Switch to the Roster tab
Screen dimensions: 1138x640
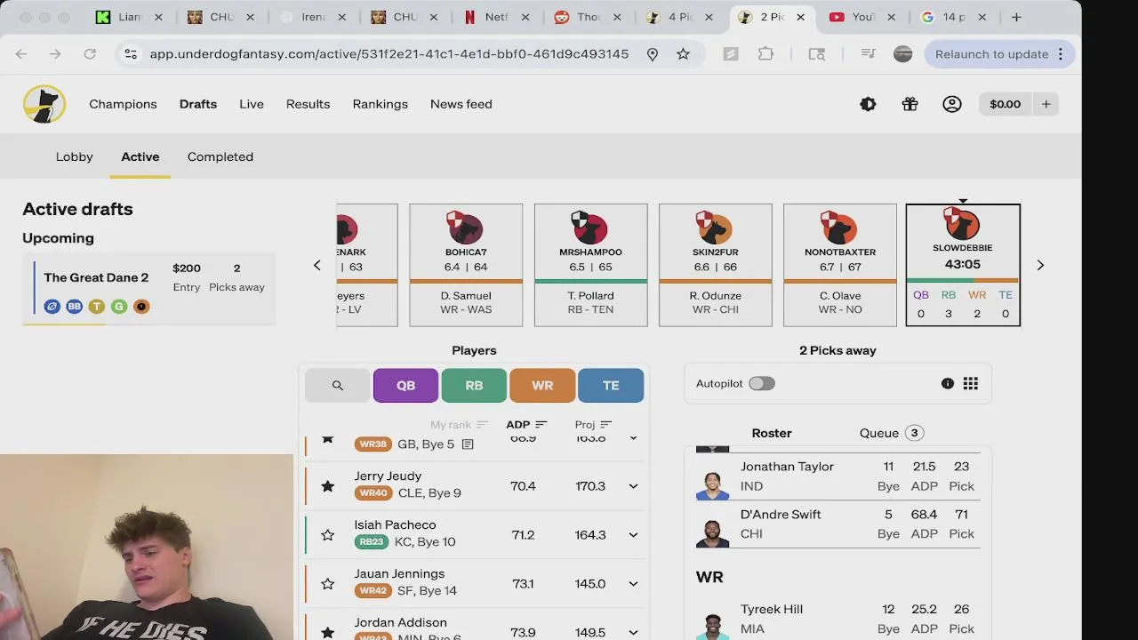tap(772, 433)
